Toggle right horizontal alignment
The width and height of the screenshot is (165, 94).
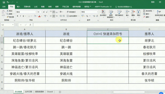coord(57,16)
